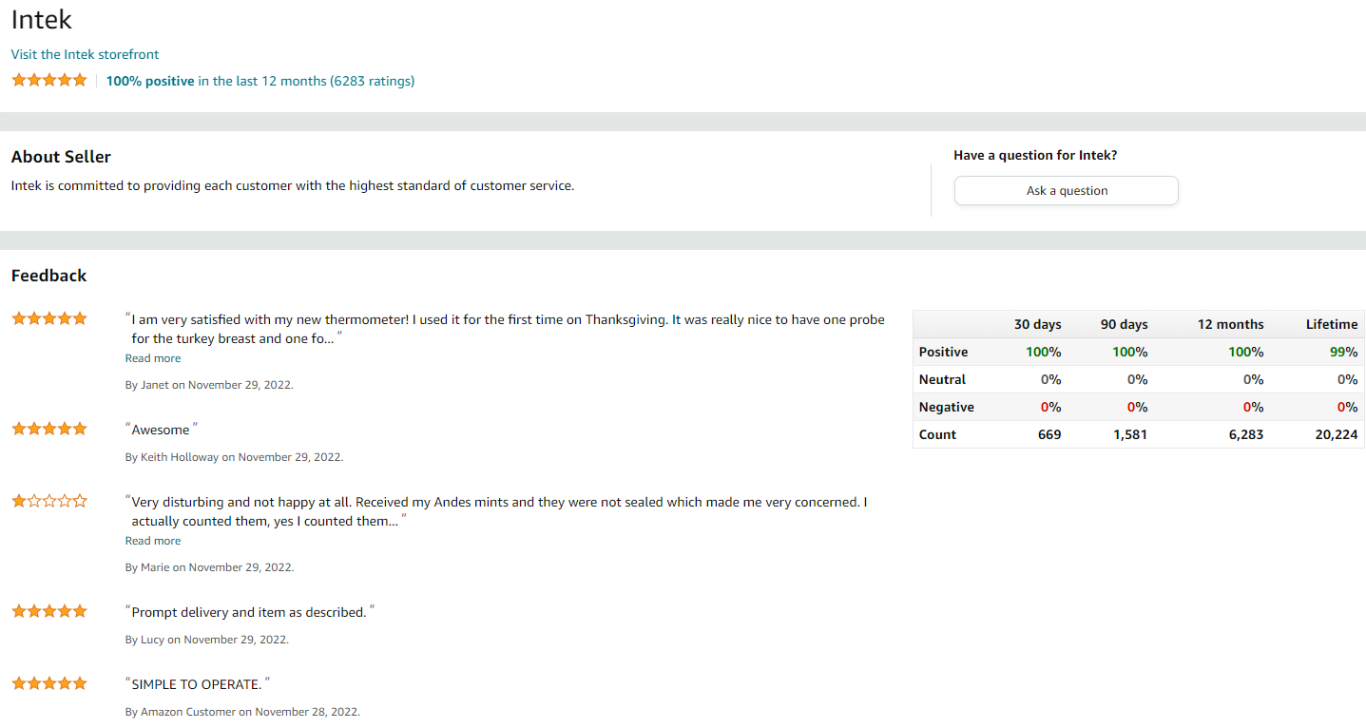1366x728 pixels.
Task: Click the one-star rating beside Marie's review
Action: (x=49, y=501)
